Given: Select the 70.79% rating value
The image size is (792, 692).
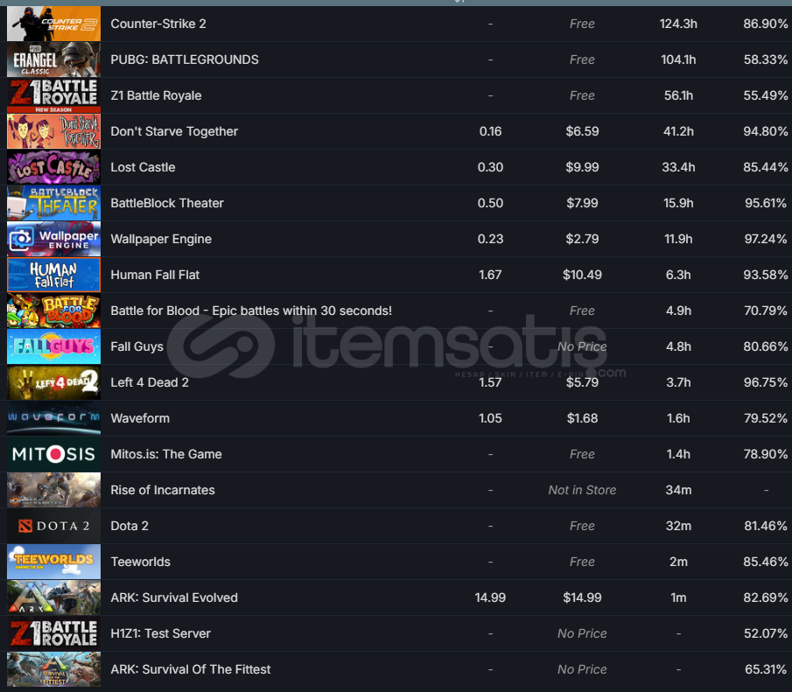Looking at the screenshot, I should click(x=766, y=311).
